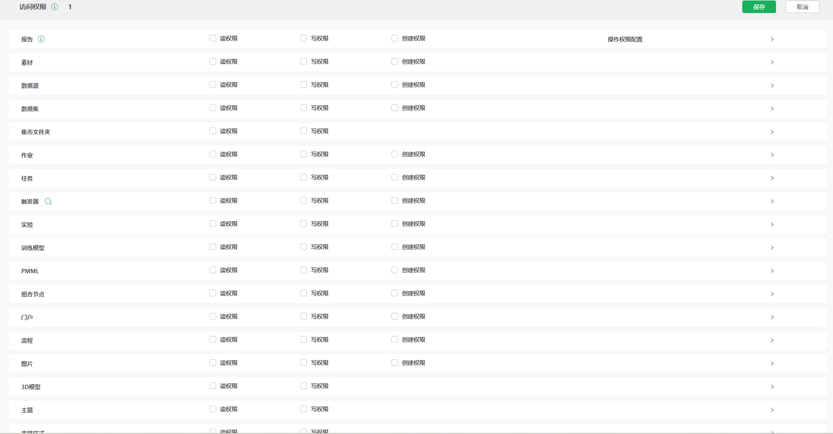Expand the PMML row arrow

772,271
